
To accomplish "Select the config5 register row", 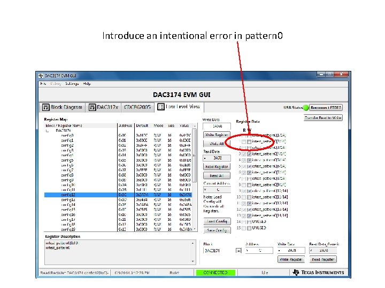I will click(118, 161).
